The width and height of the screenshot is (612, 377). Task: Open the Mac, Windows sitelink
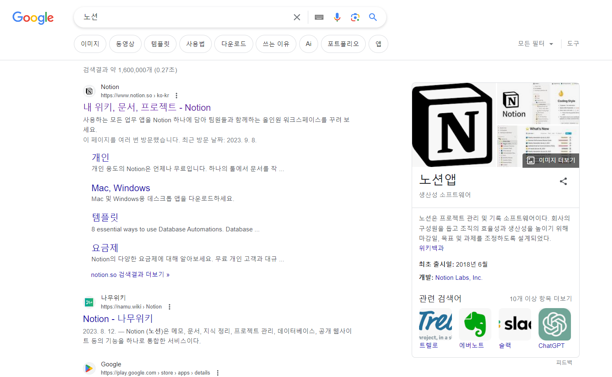(x=121, y=188)
